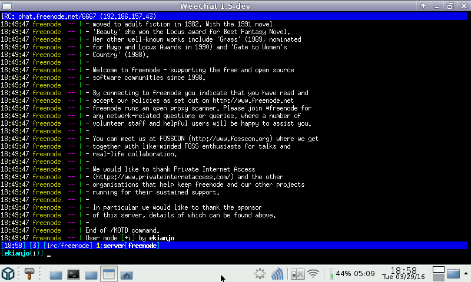Image resolution: width=471 pixels, height=282 pixels.
Task: Click the brightness sun icon in tray
Action: 260,274
